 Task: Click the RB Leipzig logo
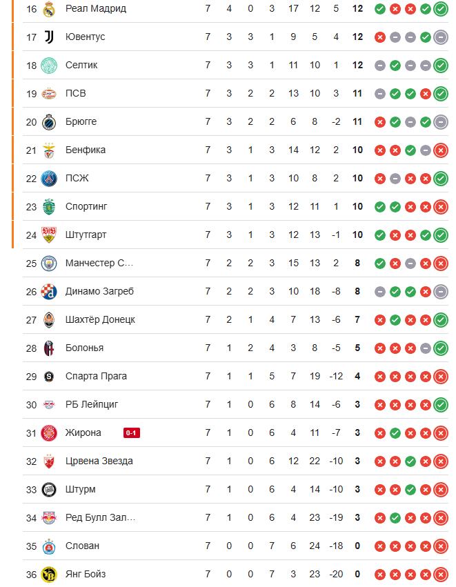[49, 405]
